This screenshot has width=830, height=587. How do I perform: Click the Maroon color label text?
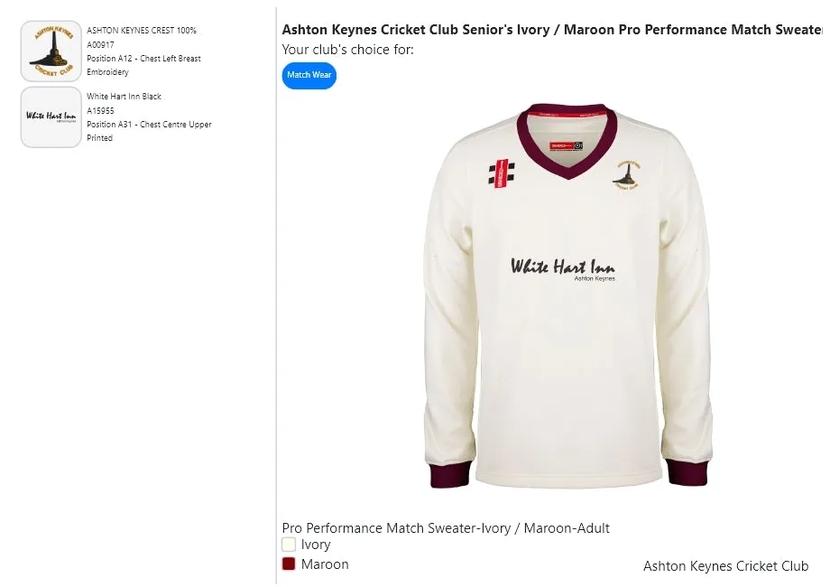coord(325,564)
